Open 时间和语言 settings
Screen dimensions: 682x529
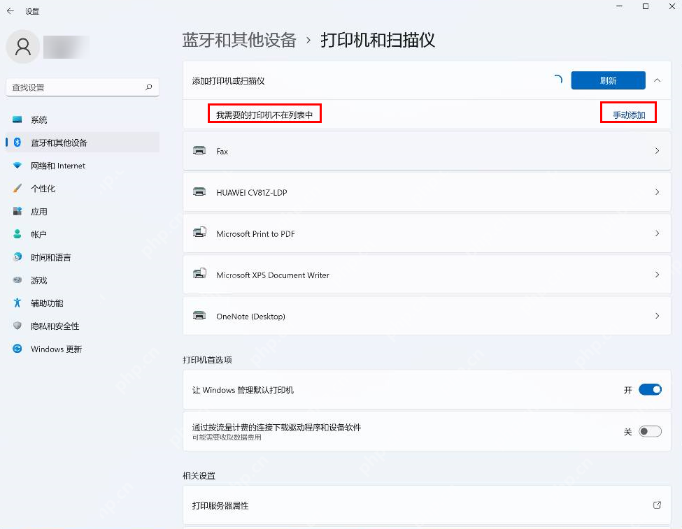[83, 257]
